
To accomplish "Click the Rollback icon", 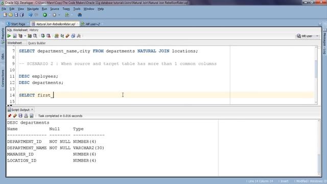I will click(x=49, y=36).
